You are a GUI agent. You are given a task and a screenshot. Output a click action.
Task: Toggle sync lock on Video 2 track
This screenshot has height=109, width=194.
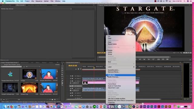(x=72, y=78)
